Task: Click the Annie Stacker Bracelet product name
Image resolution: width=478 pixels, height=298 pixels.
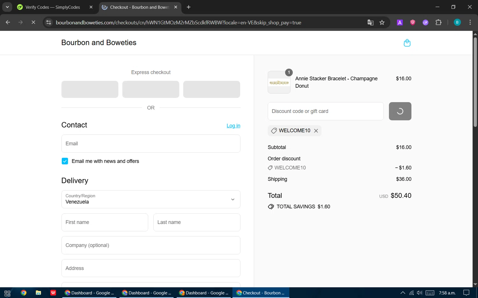Action: click(x=336, y=82)
